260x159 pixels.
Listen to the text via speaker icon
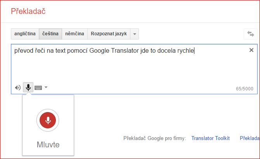[18, 88]
